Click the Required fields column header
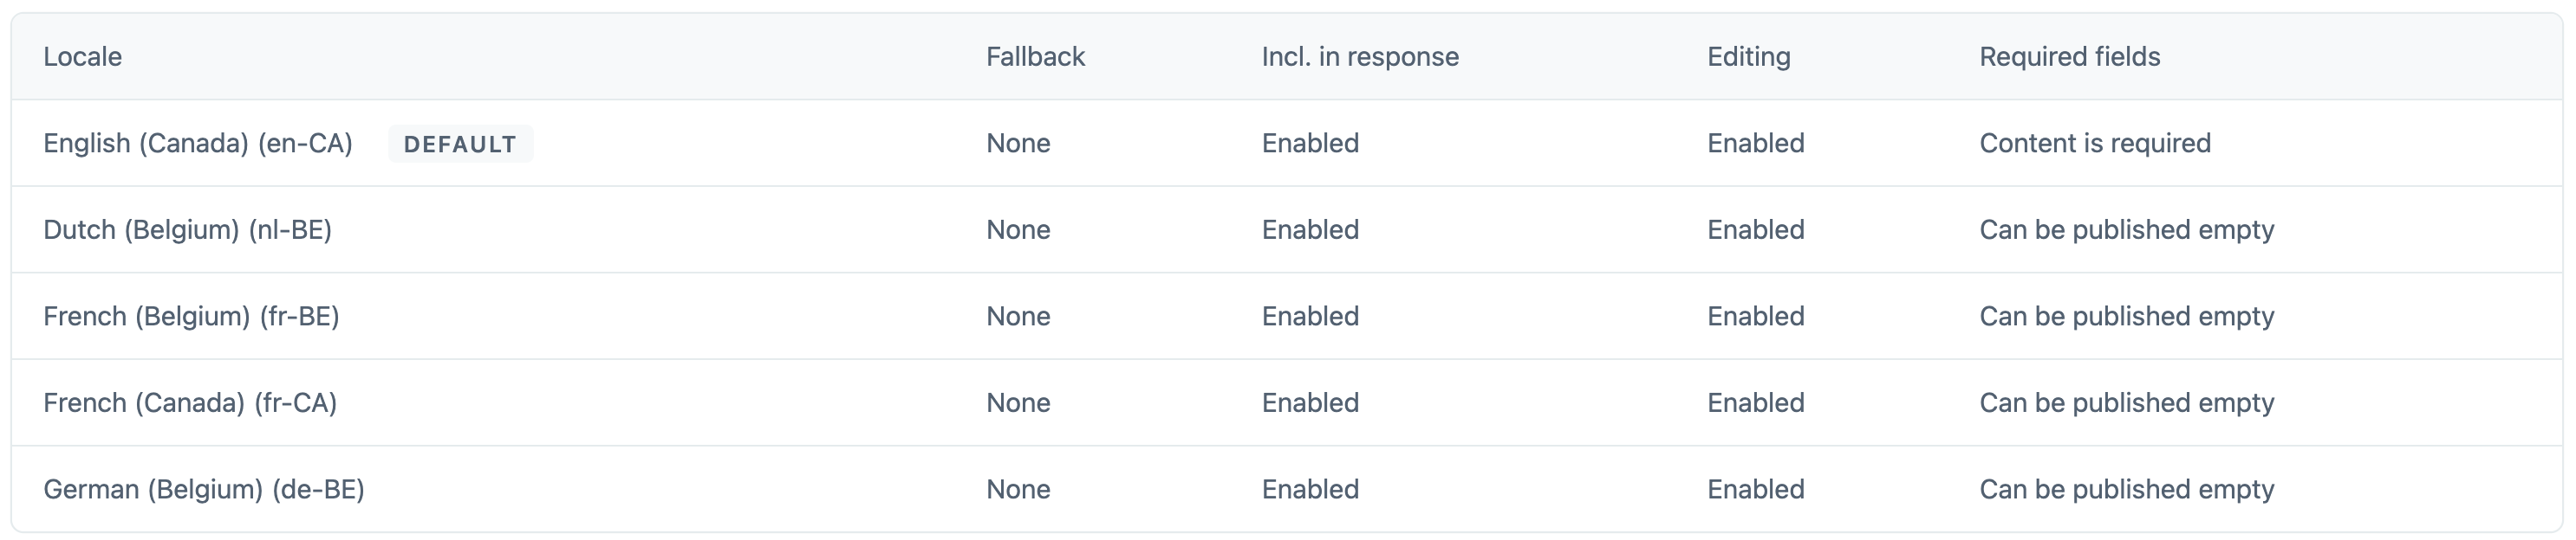The height and width of the screenshot is (540, 2576). tap(2070, 57)
